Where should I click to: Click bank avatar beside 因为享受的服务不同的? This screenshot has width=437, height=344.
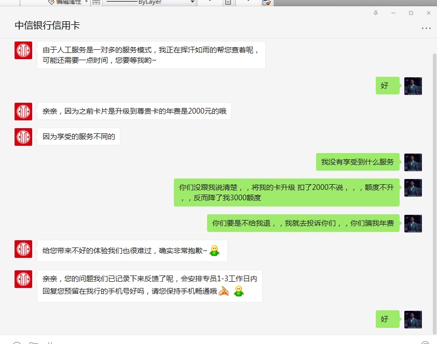23,137
